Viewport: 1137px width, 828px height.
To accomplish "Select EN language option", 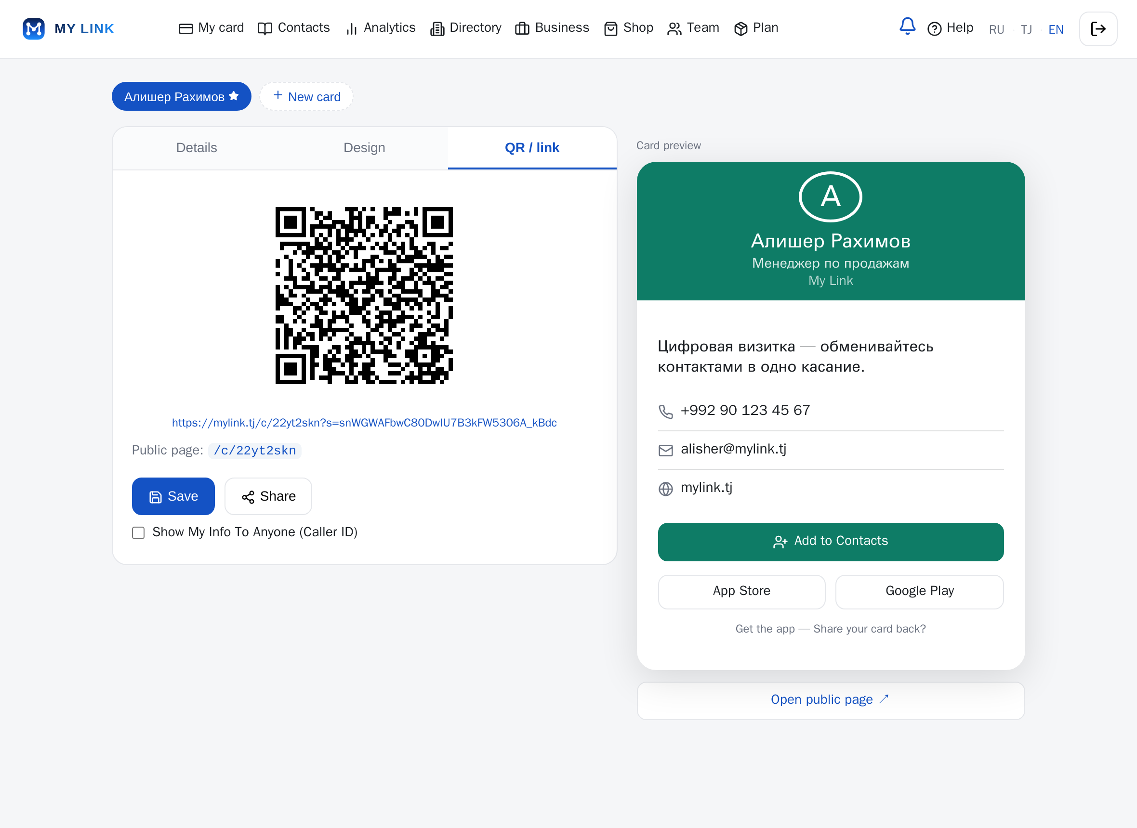I will click(1056, 29).
